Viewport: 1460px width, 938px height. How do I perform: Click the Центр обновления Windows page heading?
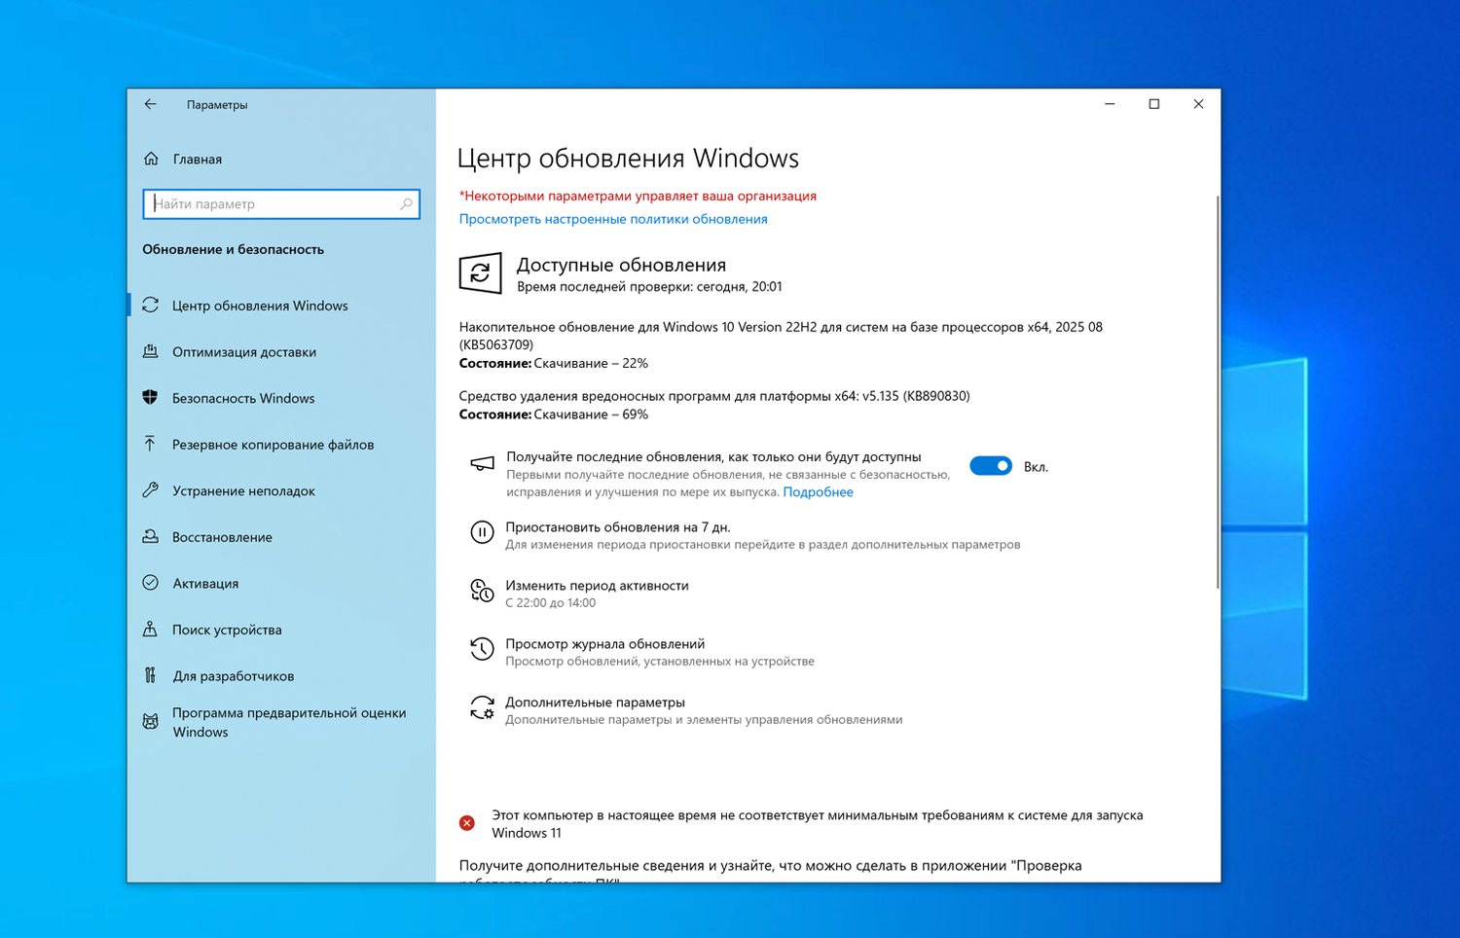point(628,159)
